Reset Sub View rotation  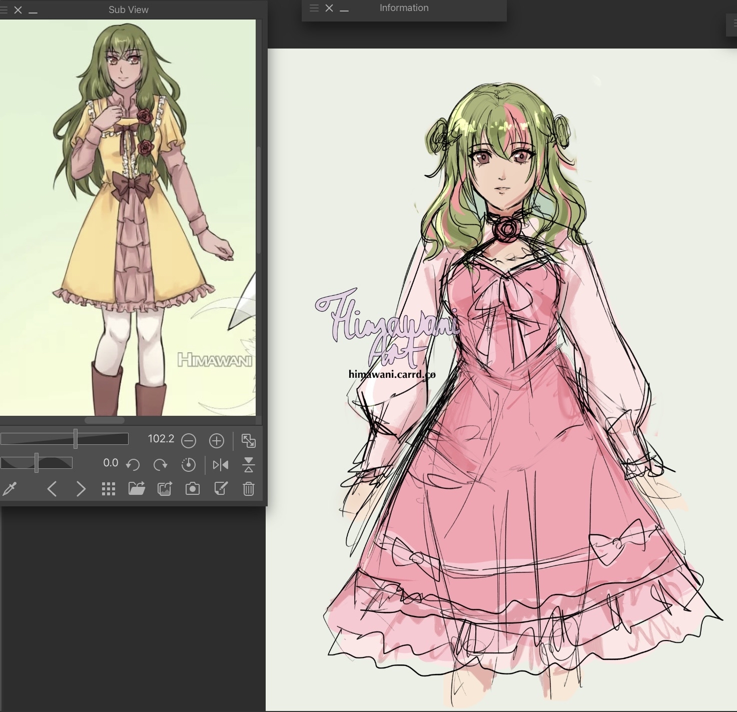189,464
